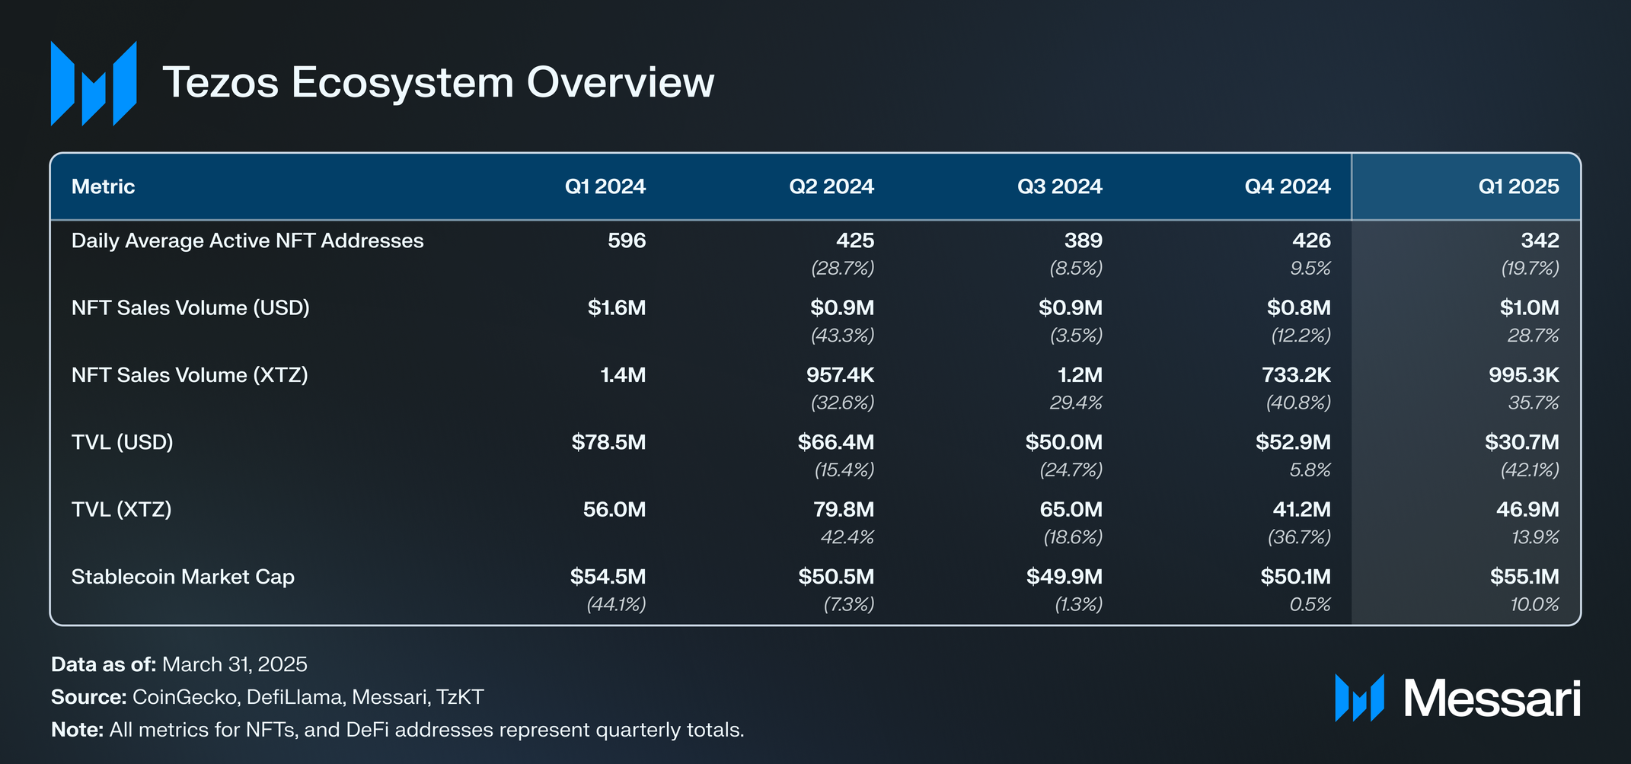Image resolution: width=1631 pixels, height=764 pixels.
Task: Click the 733.2K XTZ sales value
Action: coord(1298,375)
